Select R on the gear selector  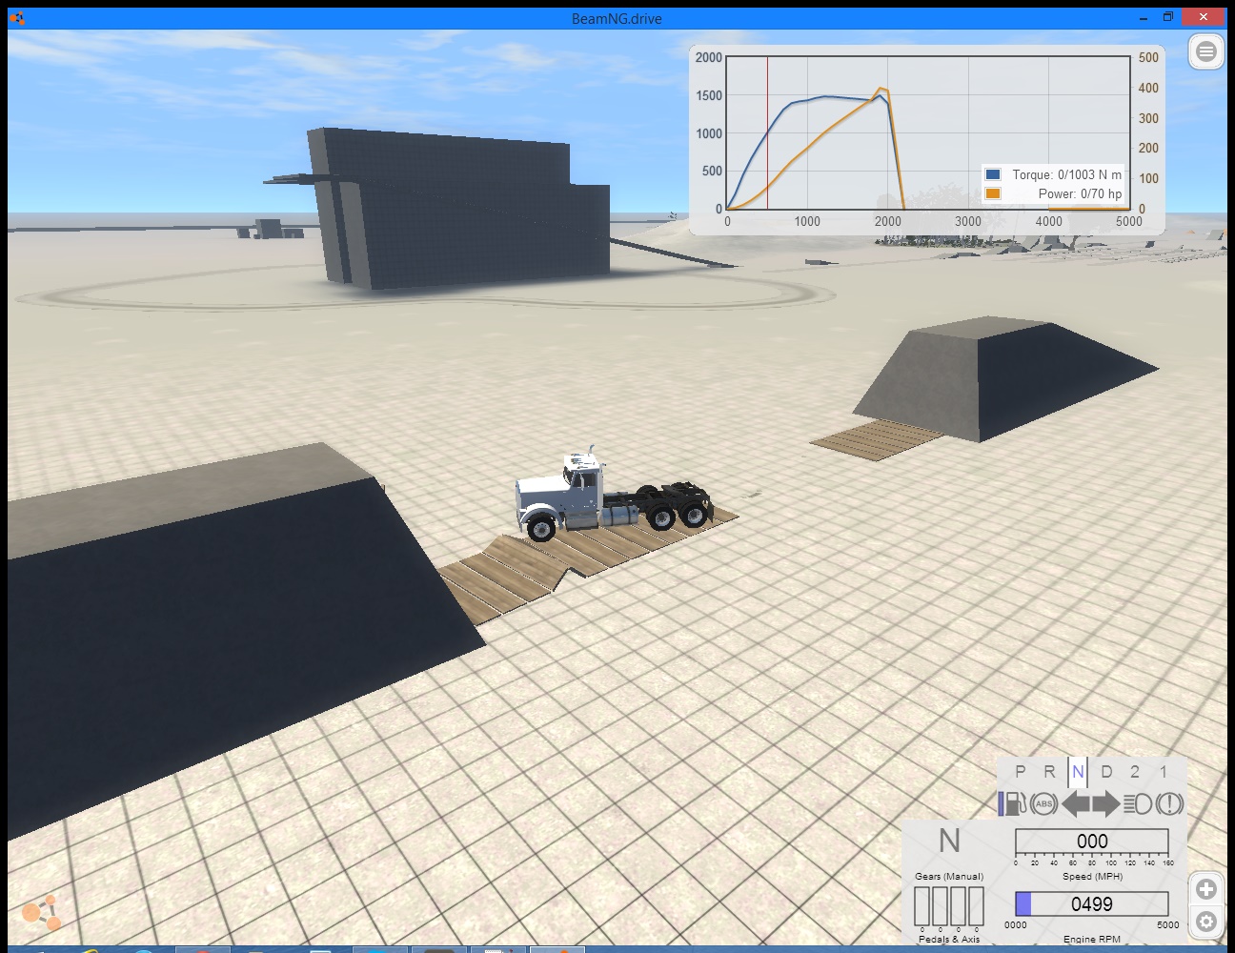pos(1049,772)
